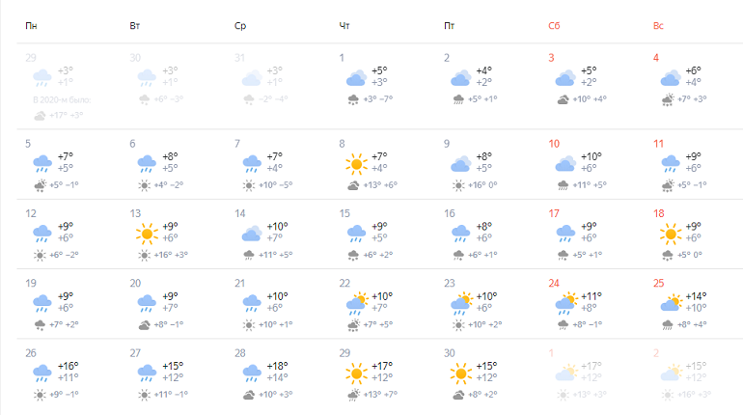This screenshot has width=743, height=415.
Task: Click the sunny icon for day 13
Action: (147, 234)
